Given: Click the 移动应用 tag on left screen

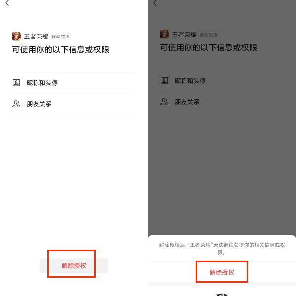Looking at the screenshot, I should 60,37.
